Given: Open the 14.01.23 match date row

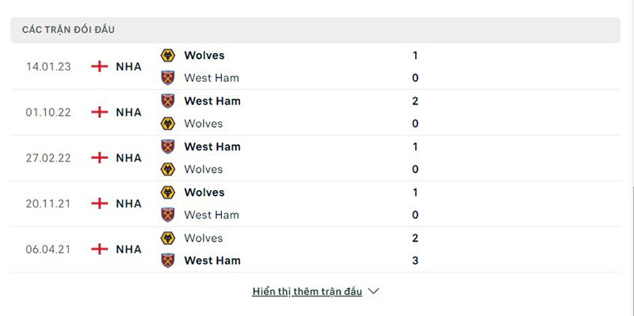Looking at the screenshot, I should point(315,67).
